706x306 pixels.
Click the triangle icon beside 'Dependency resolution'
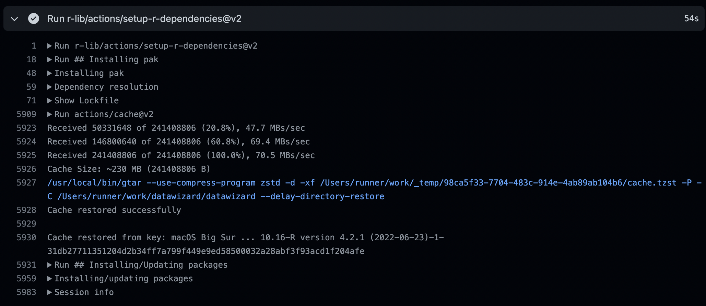(x=49, y=87)
